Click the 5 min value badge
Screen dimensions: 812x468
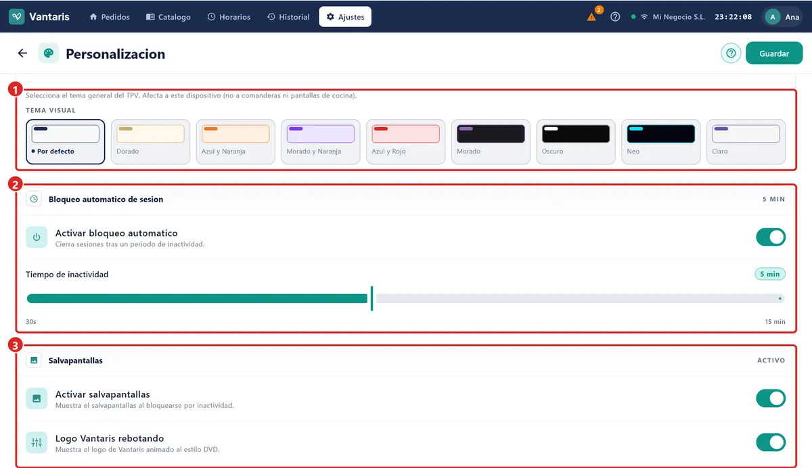770,274
